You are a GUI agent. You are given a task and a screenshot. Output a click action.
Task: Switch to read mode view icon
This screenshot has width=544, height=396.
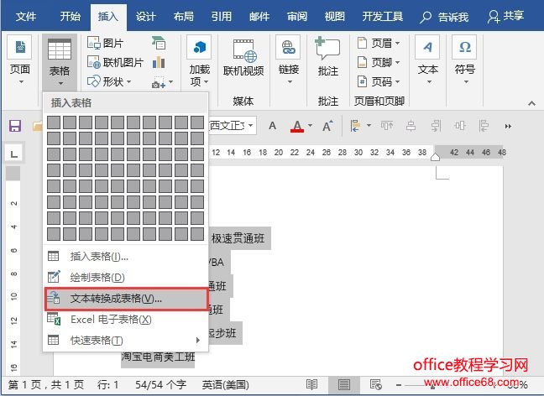[x=311, y=384]
